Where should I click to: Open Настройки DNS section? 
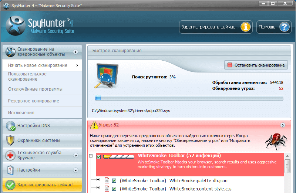(x=42, y=126)
